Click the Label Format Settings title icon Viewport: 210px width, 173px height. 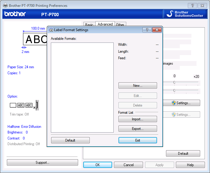51,30
